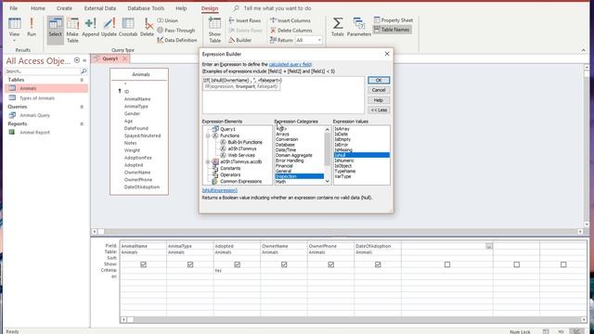
Task: Choose the Delete query type
Action: point(147,27)
